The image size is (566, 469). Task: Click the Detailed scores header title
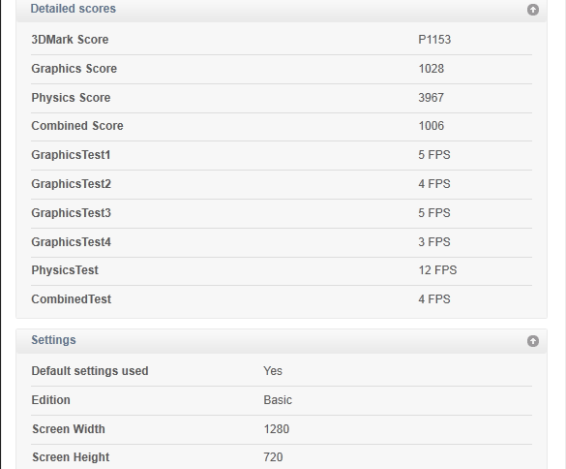74,9
